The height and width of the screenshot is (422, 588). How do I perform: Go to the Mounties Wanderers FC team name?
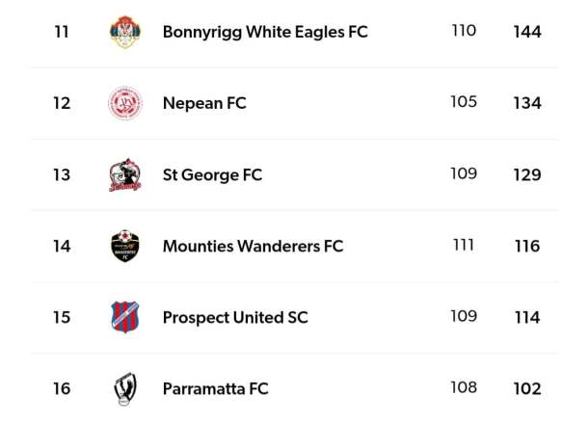pos(253,246)
